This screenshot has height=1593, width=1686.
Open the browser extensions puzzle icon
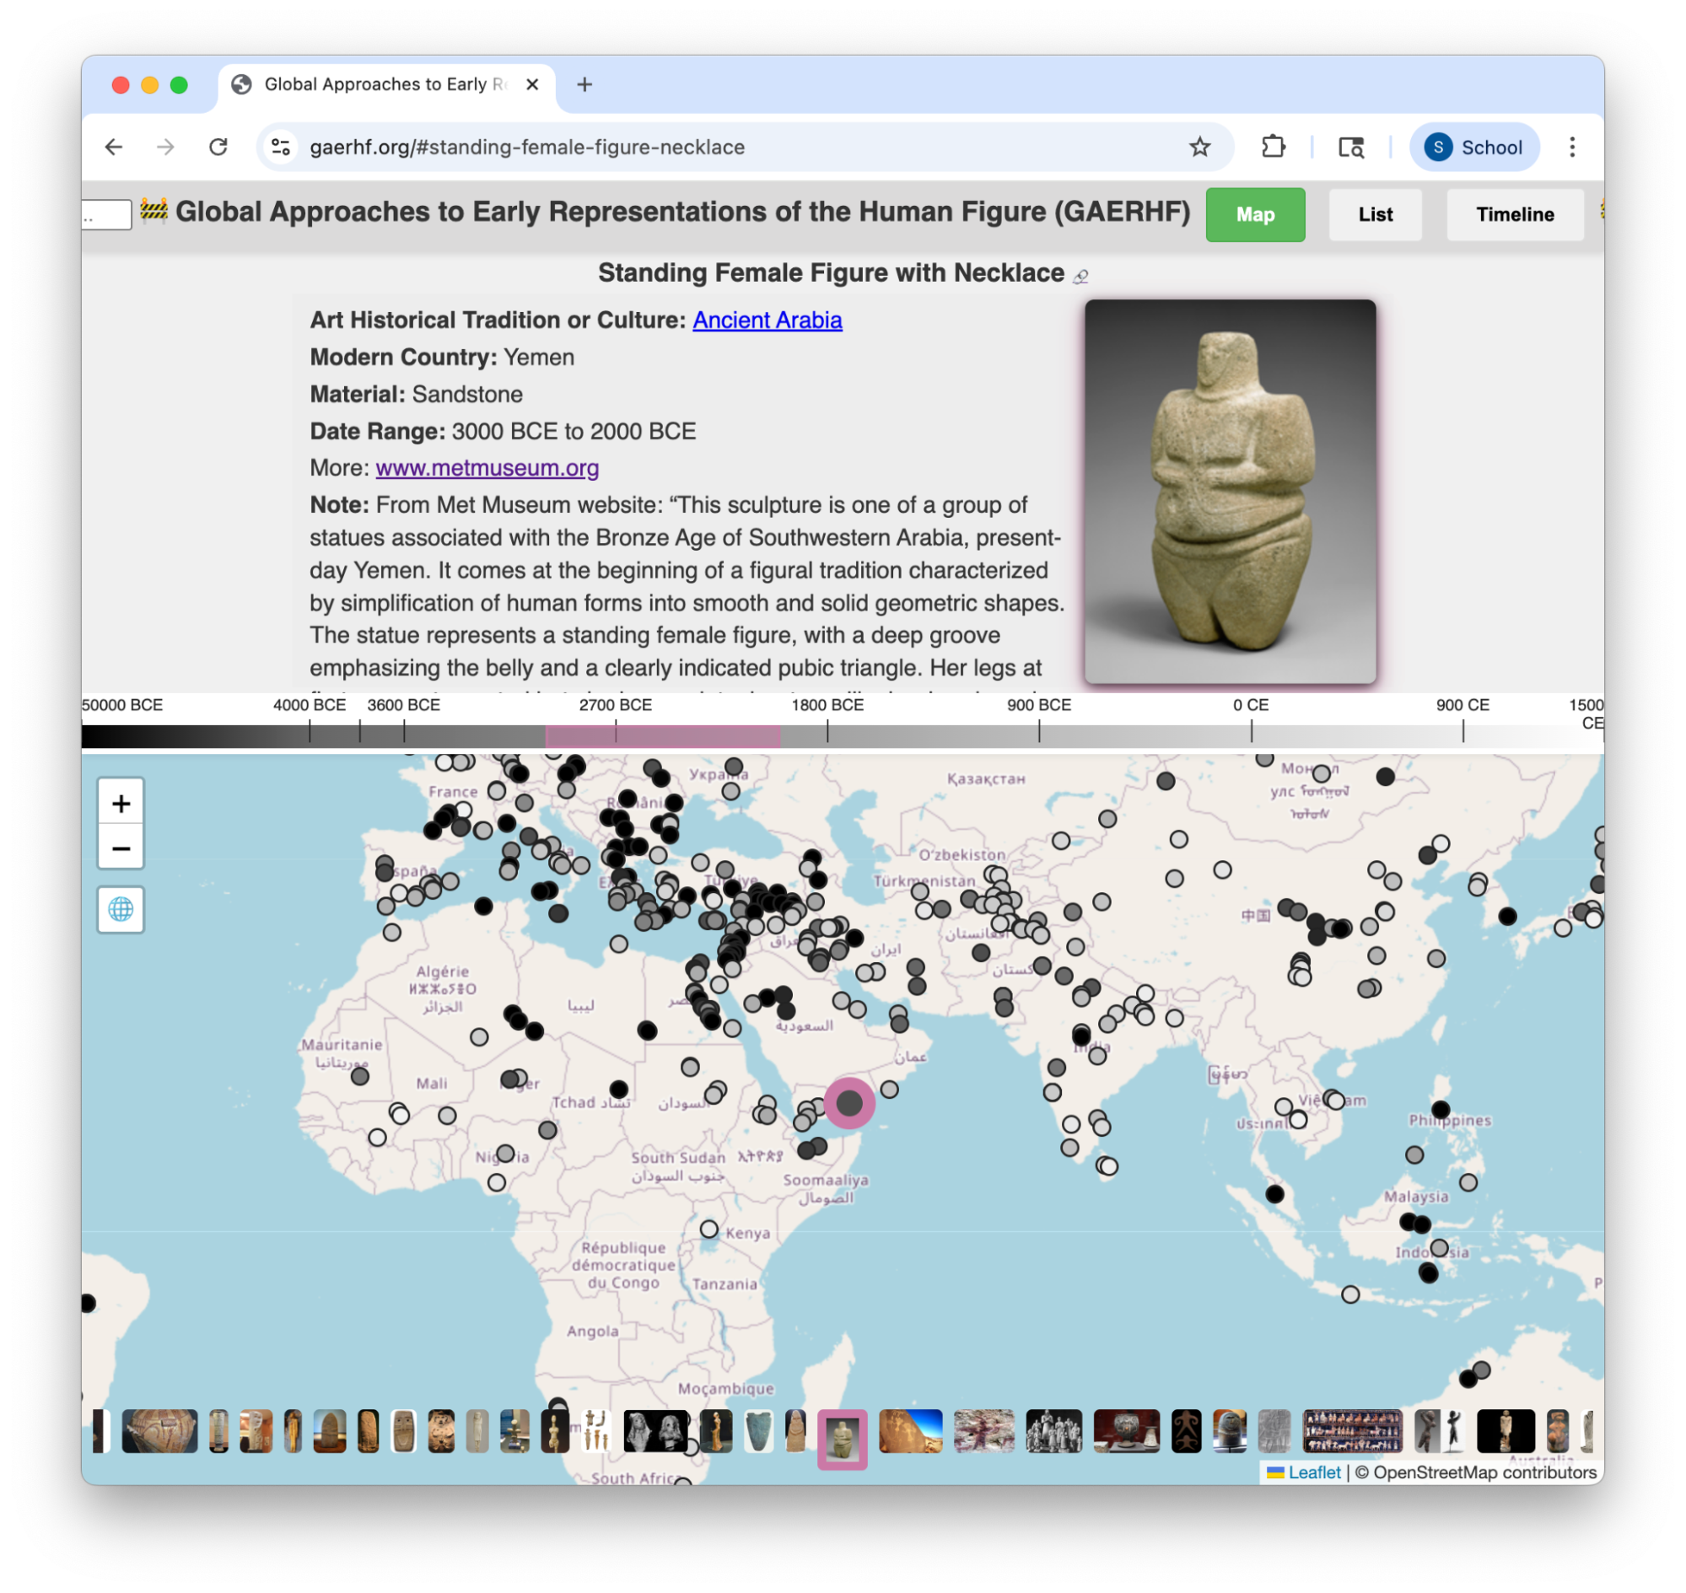point(1273,147)
